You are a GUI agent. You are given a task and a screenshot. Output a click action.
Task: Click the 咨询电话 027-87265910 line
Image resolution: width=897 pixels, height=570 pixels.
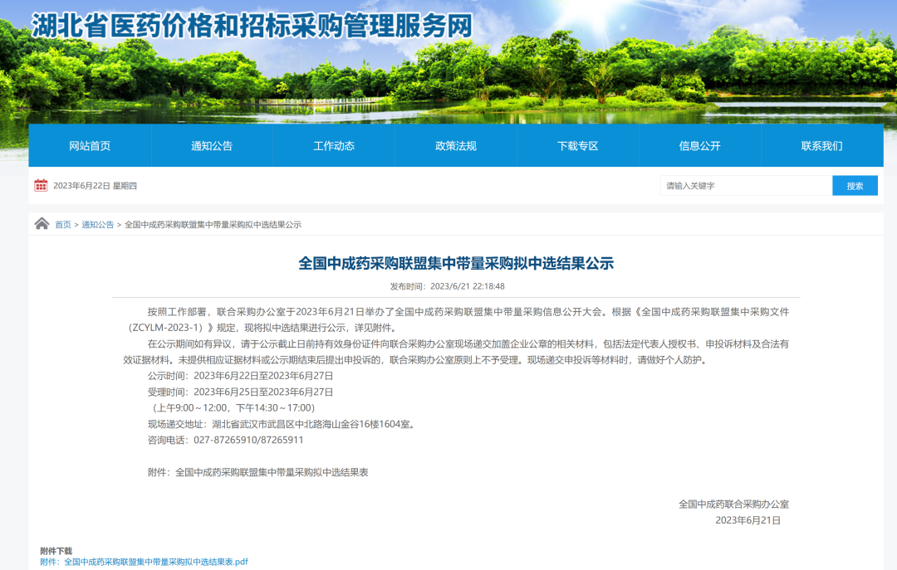click(x=225, y=441)
